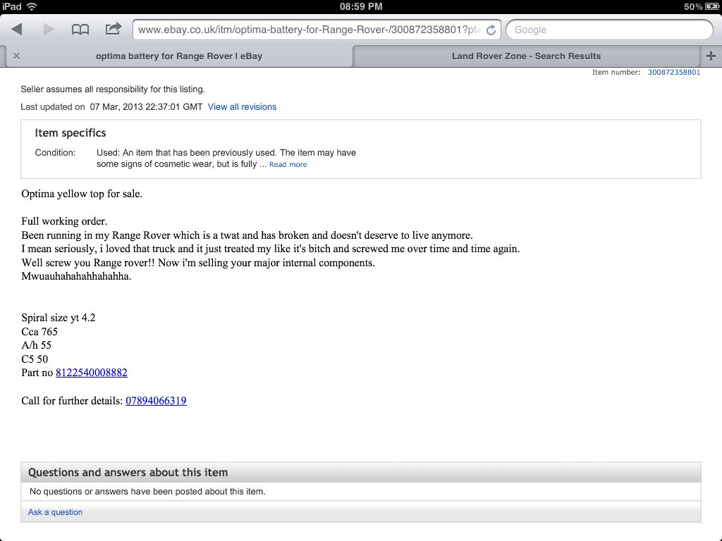722x541 pixels.
Task: Open the part number 8122540008882 link
Action: 91,373
